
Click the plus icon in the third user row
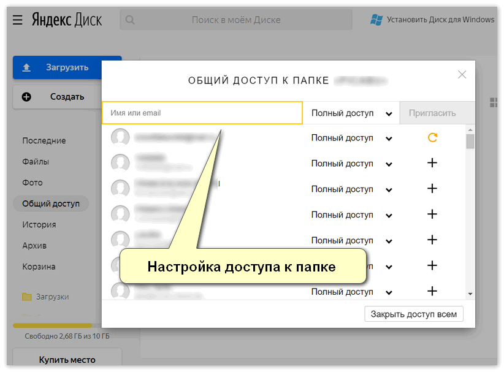432,189
